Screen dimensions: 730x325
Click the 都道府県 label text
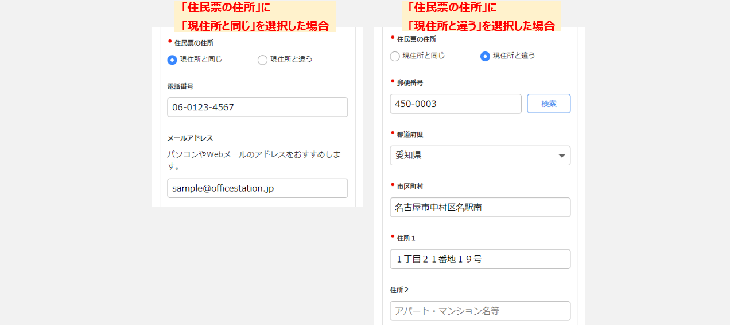(x=410, y=134)
